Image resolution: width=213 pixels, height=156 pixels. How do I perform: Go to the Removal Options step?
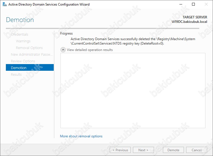tap(29, 48)
